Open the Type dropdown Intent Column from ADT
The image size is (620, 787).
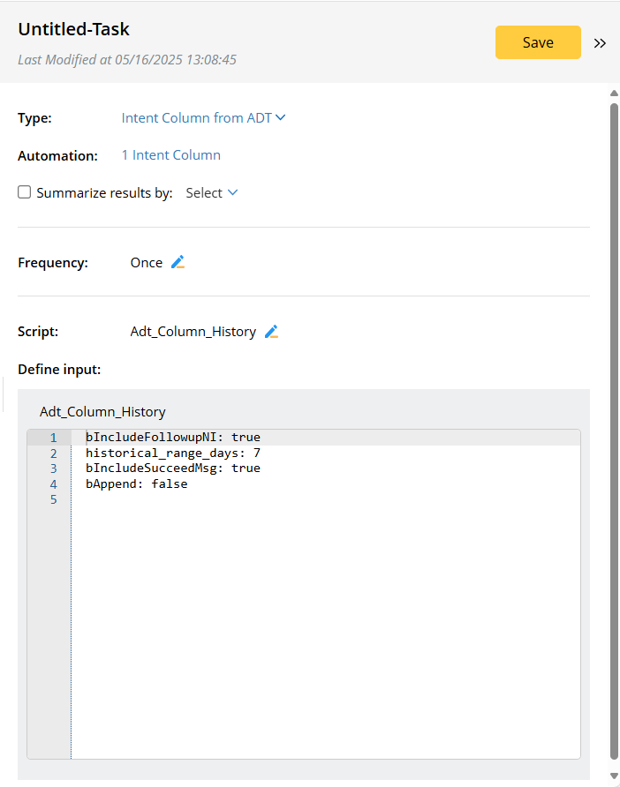point(203,117)
